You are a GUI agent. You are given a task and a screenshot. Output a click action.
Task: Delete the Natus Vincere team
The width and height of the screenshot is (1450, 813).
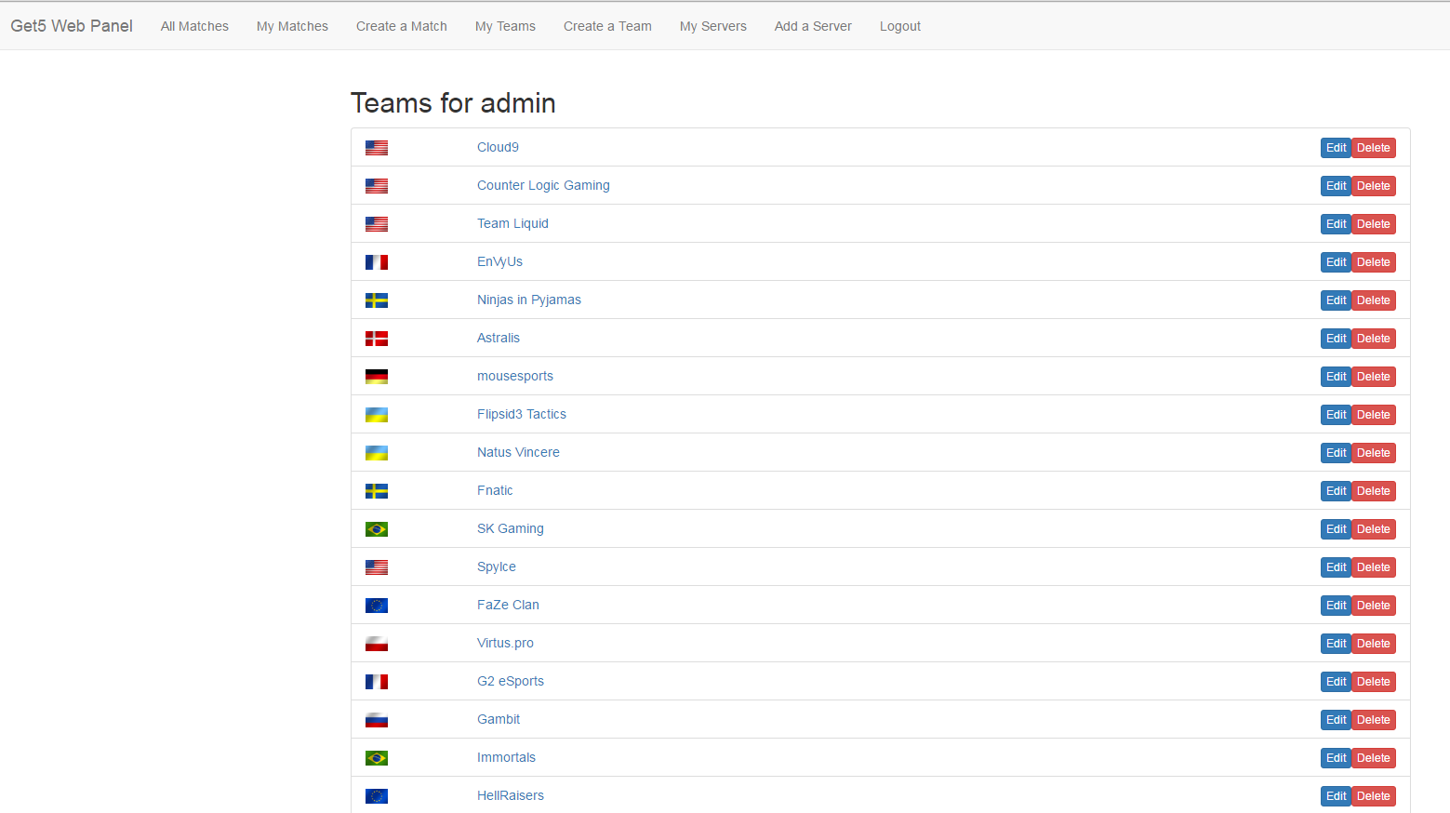[x=1373, y=453]
